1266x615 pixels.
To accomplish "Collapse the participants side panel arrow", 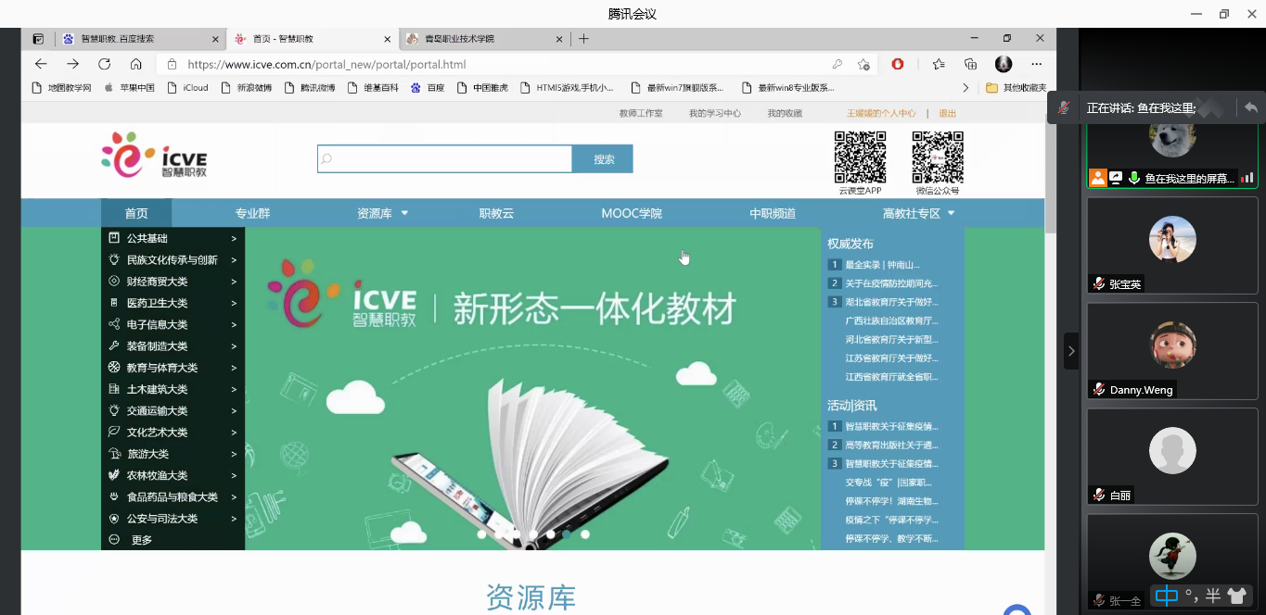I will (x=1070, y=351).
